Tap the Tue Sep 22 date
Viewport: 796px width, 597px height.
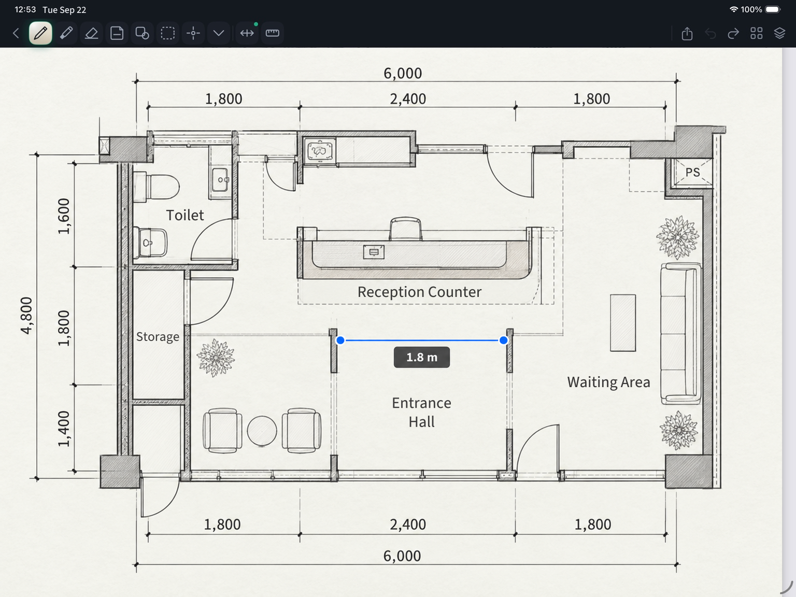click(x=64, y=10)
